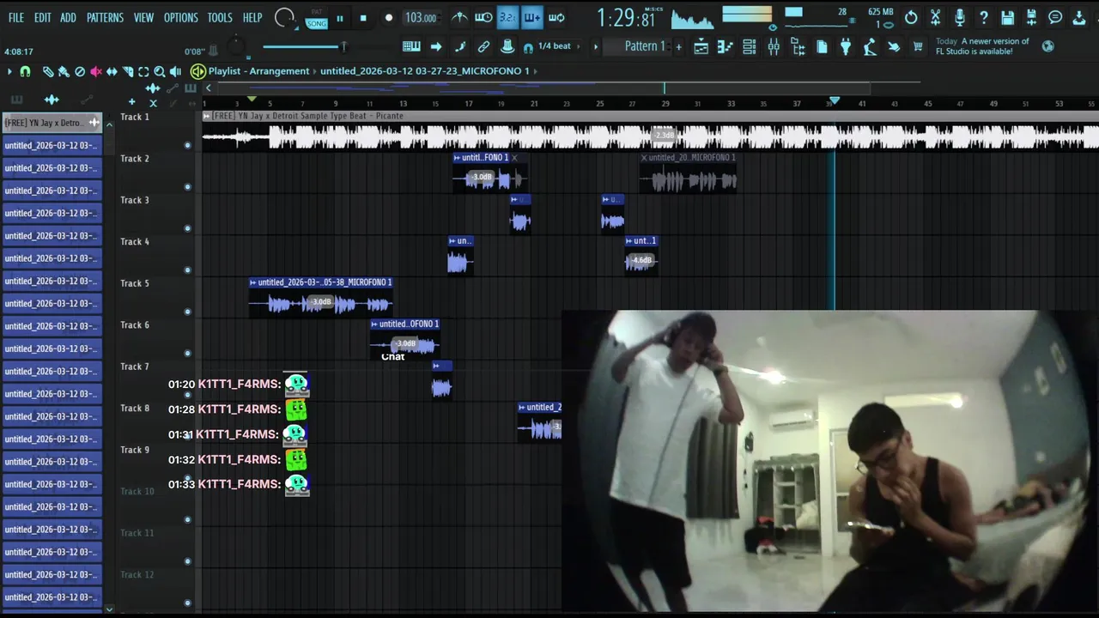The height and width of the screenshot is (618, 1099).
Task: Open the FILE menu
Action: [x=16, y=17]
